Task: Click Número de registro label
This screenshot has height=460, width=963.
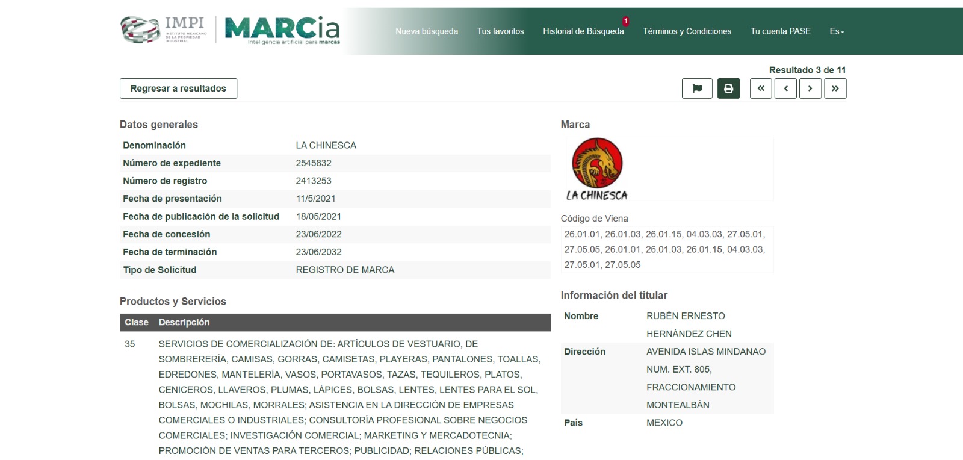Action: point(165,181)
